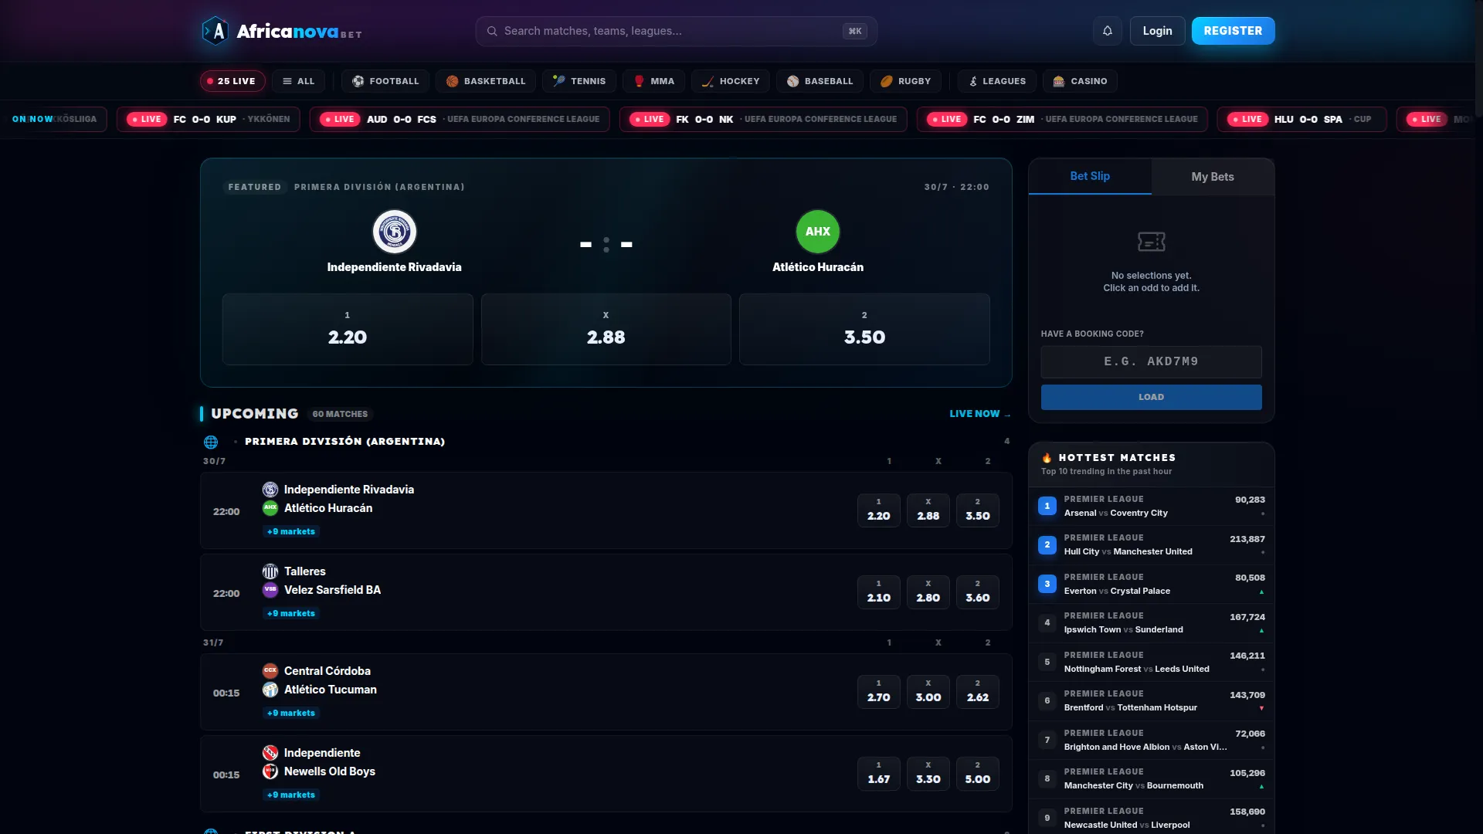The image size is (1483, 834).
Task: Select the MMA category
Action: pos(653,81)
